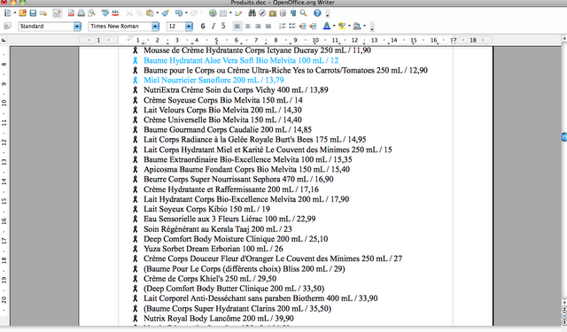This screenshot has width=567, height=332.
Task: Toggle Italic formatting
Action: click(214, 26)
